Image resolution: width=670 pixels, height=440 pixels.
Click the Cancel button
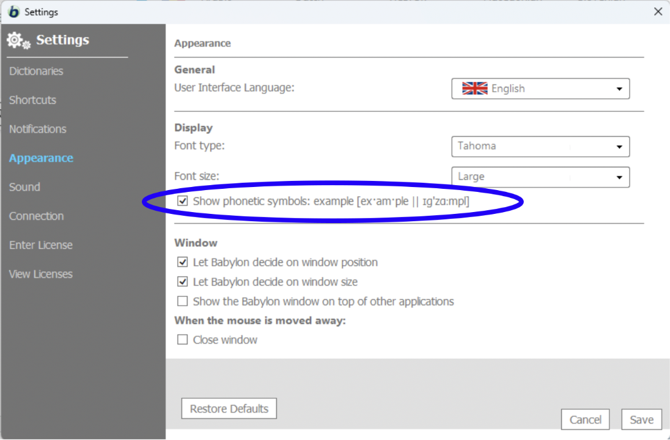tap(585, 419)
